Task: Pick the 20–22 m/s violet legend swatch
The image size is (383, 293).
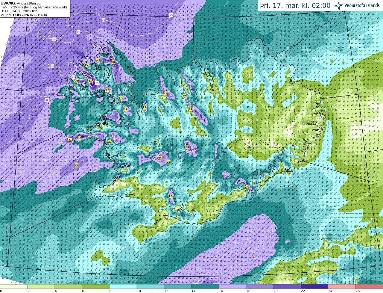Action: tap(287, 287)
